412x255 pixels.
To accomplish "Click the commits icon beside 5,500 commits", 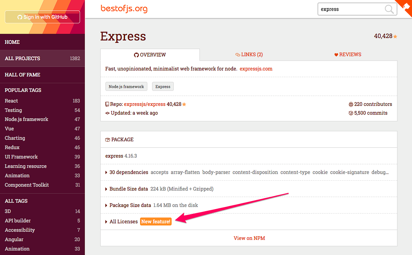I will (351, 113).
